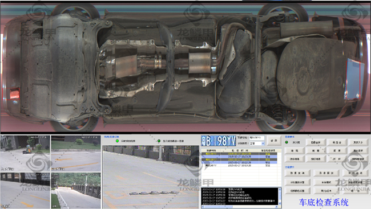
Task: Click the log console scroll-right arrow
Action: tap(277, 207)
